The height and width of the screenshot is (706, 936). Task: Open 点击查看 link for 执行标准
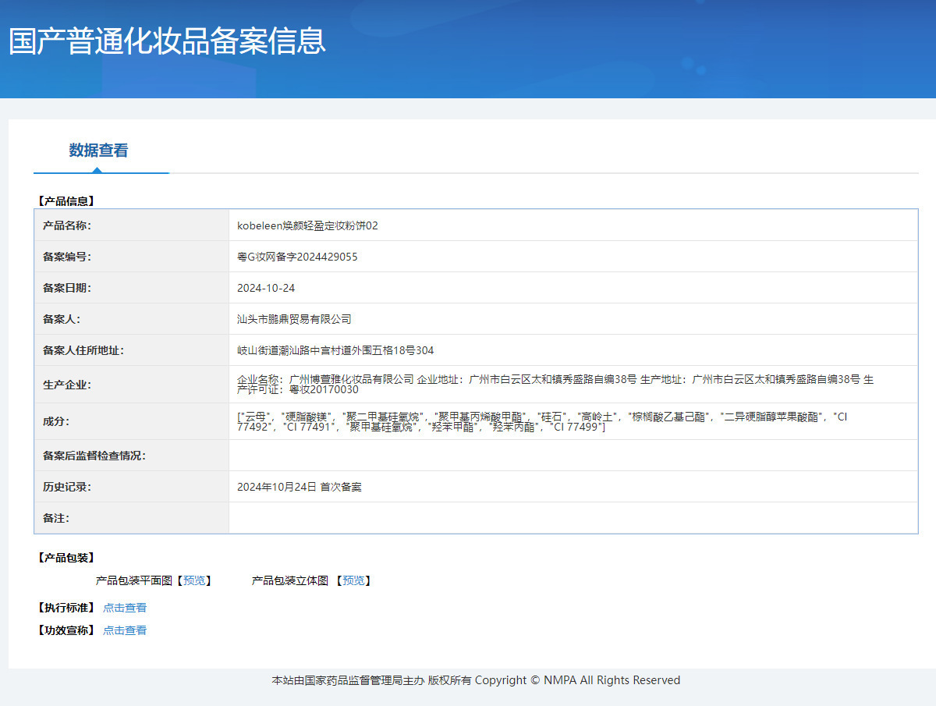125,608
